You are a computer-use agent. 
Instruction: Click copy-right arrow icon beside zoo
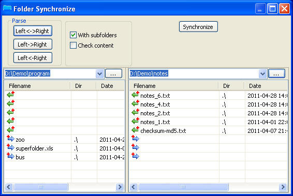[11, 139]
